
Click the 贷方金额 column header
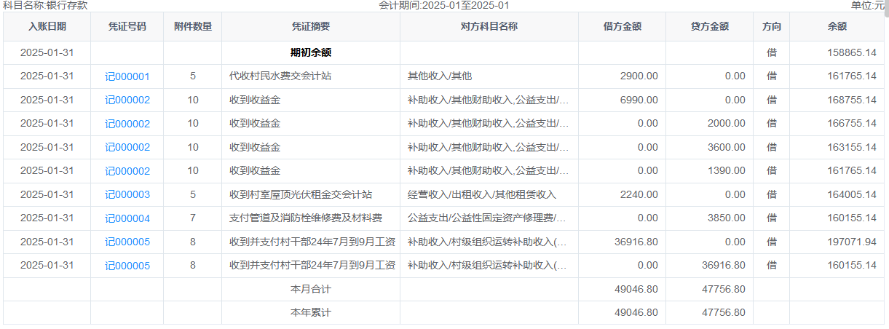(710, 26)
